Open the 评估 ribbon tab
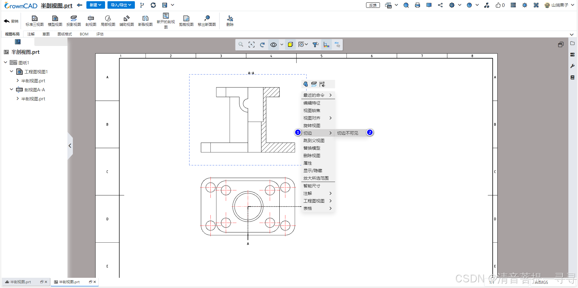The width and height of the screenshot is (578, 288). coord(100,34)
